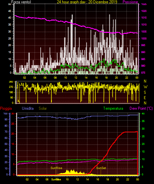Click the green "35" value on the temperature axis
The height and width of the screenshot is (184, 154).
[x=143, y=121]
